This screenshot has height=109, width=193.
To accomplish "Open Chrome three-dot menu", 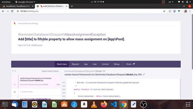I will coord(190,11).
